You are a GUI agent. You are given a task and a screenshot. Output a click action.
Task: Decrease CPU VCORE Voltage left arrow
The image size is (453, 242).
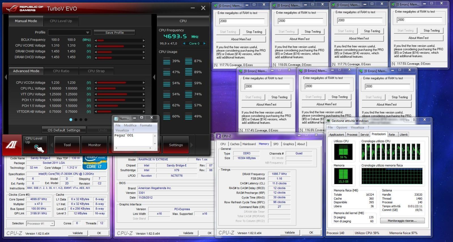[x=96, y=46]
